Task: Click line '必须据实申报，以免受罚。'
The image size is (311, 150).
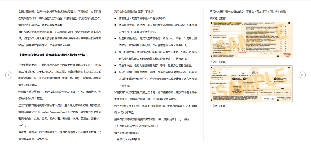Action: click(33, 139)
